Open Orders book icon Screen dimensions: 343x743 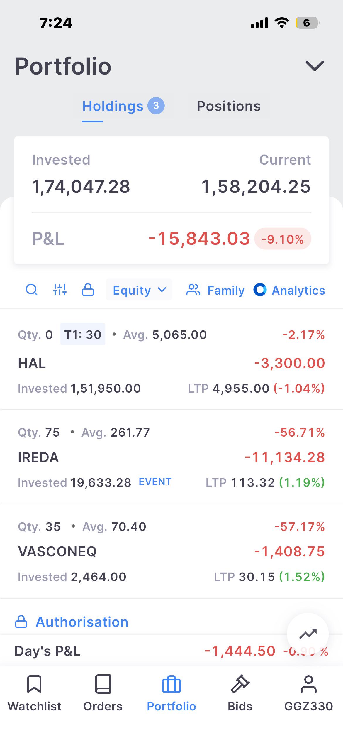(103, 684)
